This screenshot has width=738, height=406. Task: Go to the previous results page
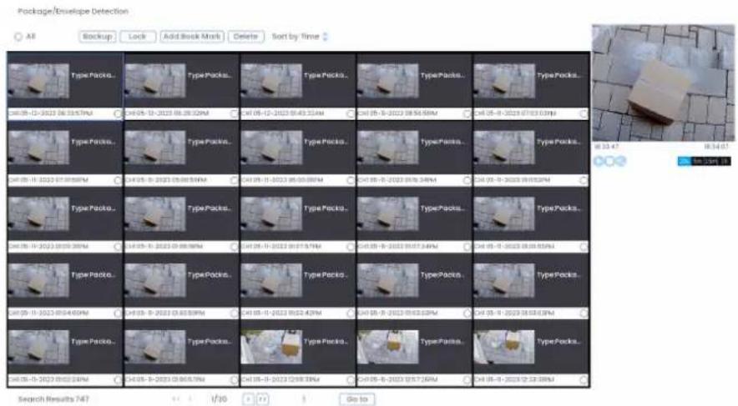(x=190, y=399)
